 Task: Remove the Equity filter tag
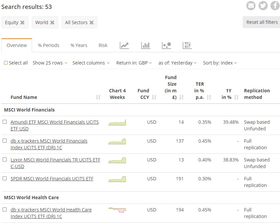22,22
